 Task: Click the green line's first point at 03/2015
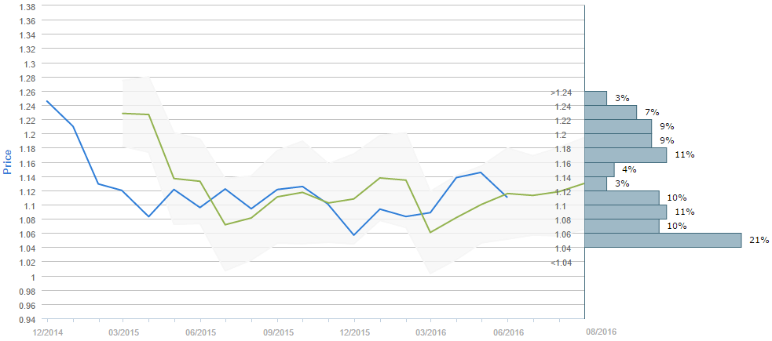[123, 113]
